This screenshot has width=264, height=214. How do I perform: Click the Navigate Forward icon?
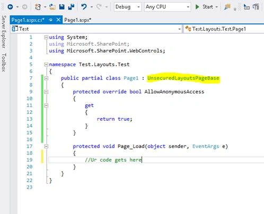tap(24, 7)
